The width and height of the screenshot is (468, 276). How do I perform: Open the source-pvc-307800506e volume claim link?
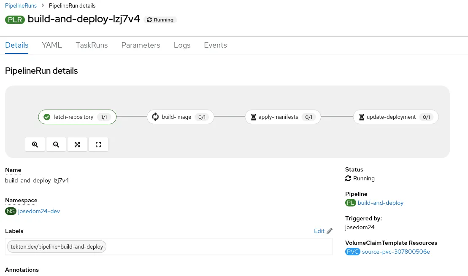395,252
